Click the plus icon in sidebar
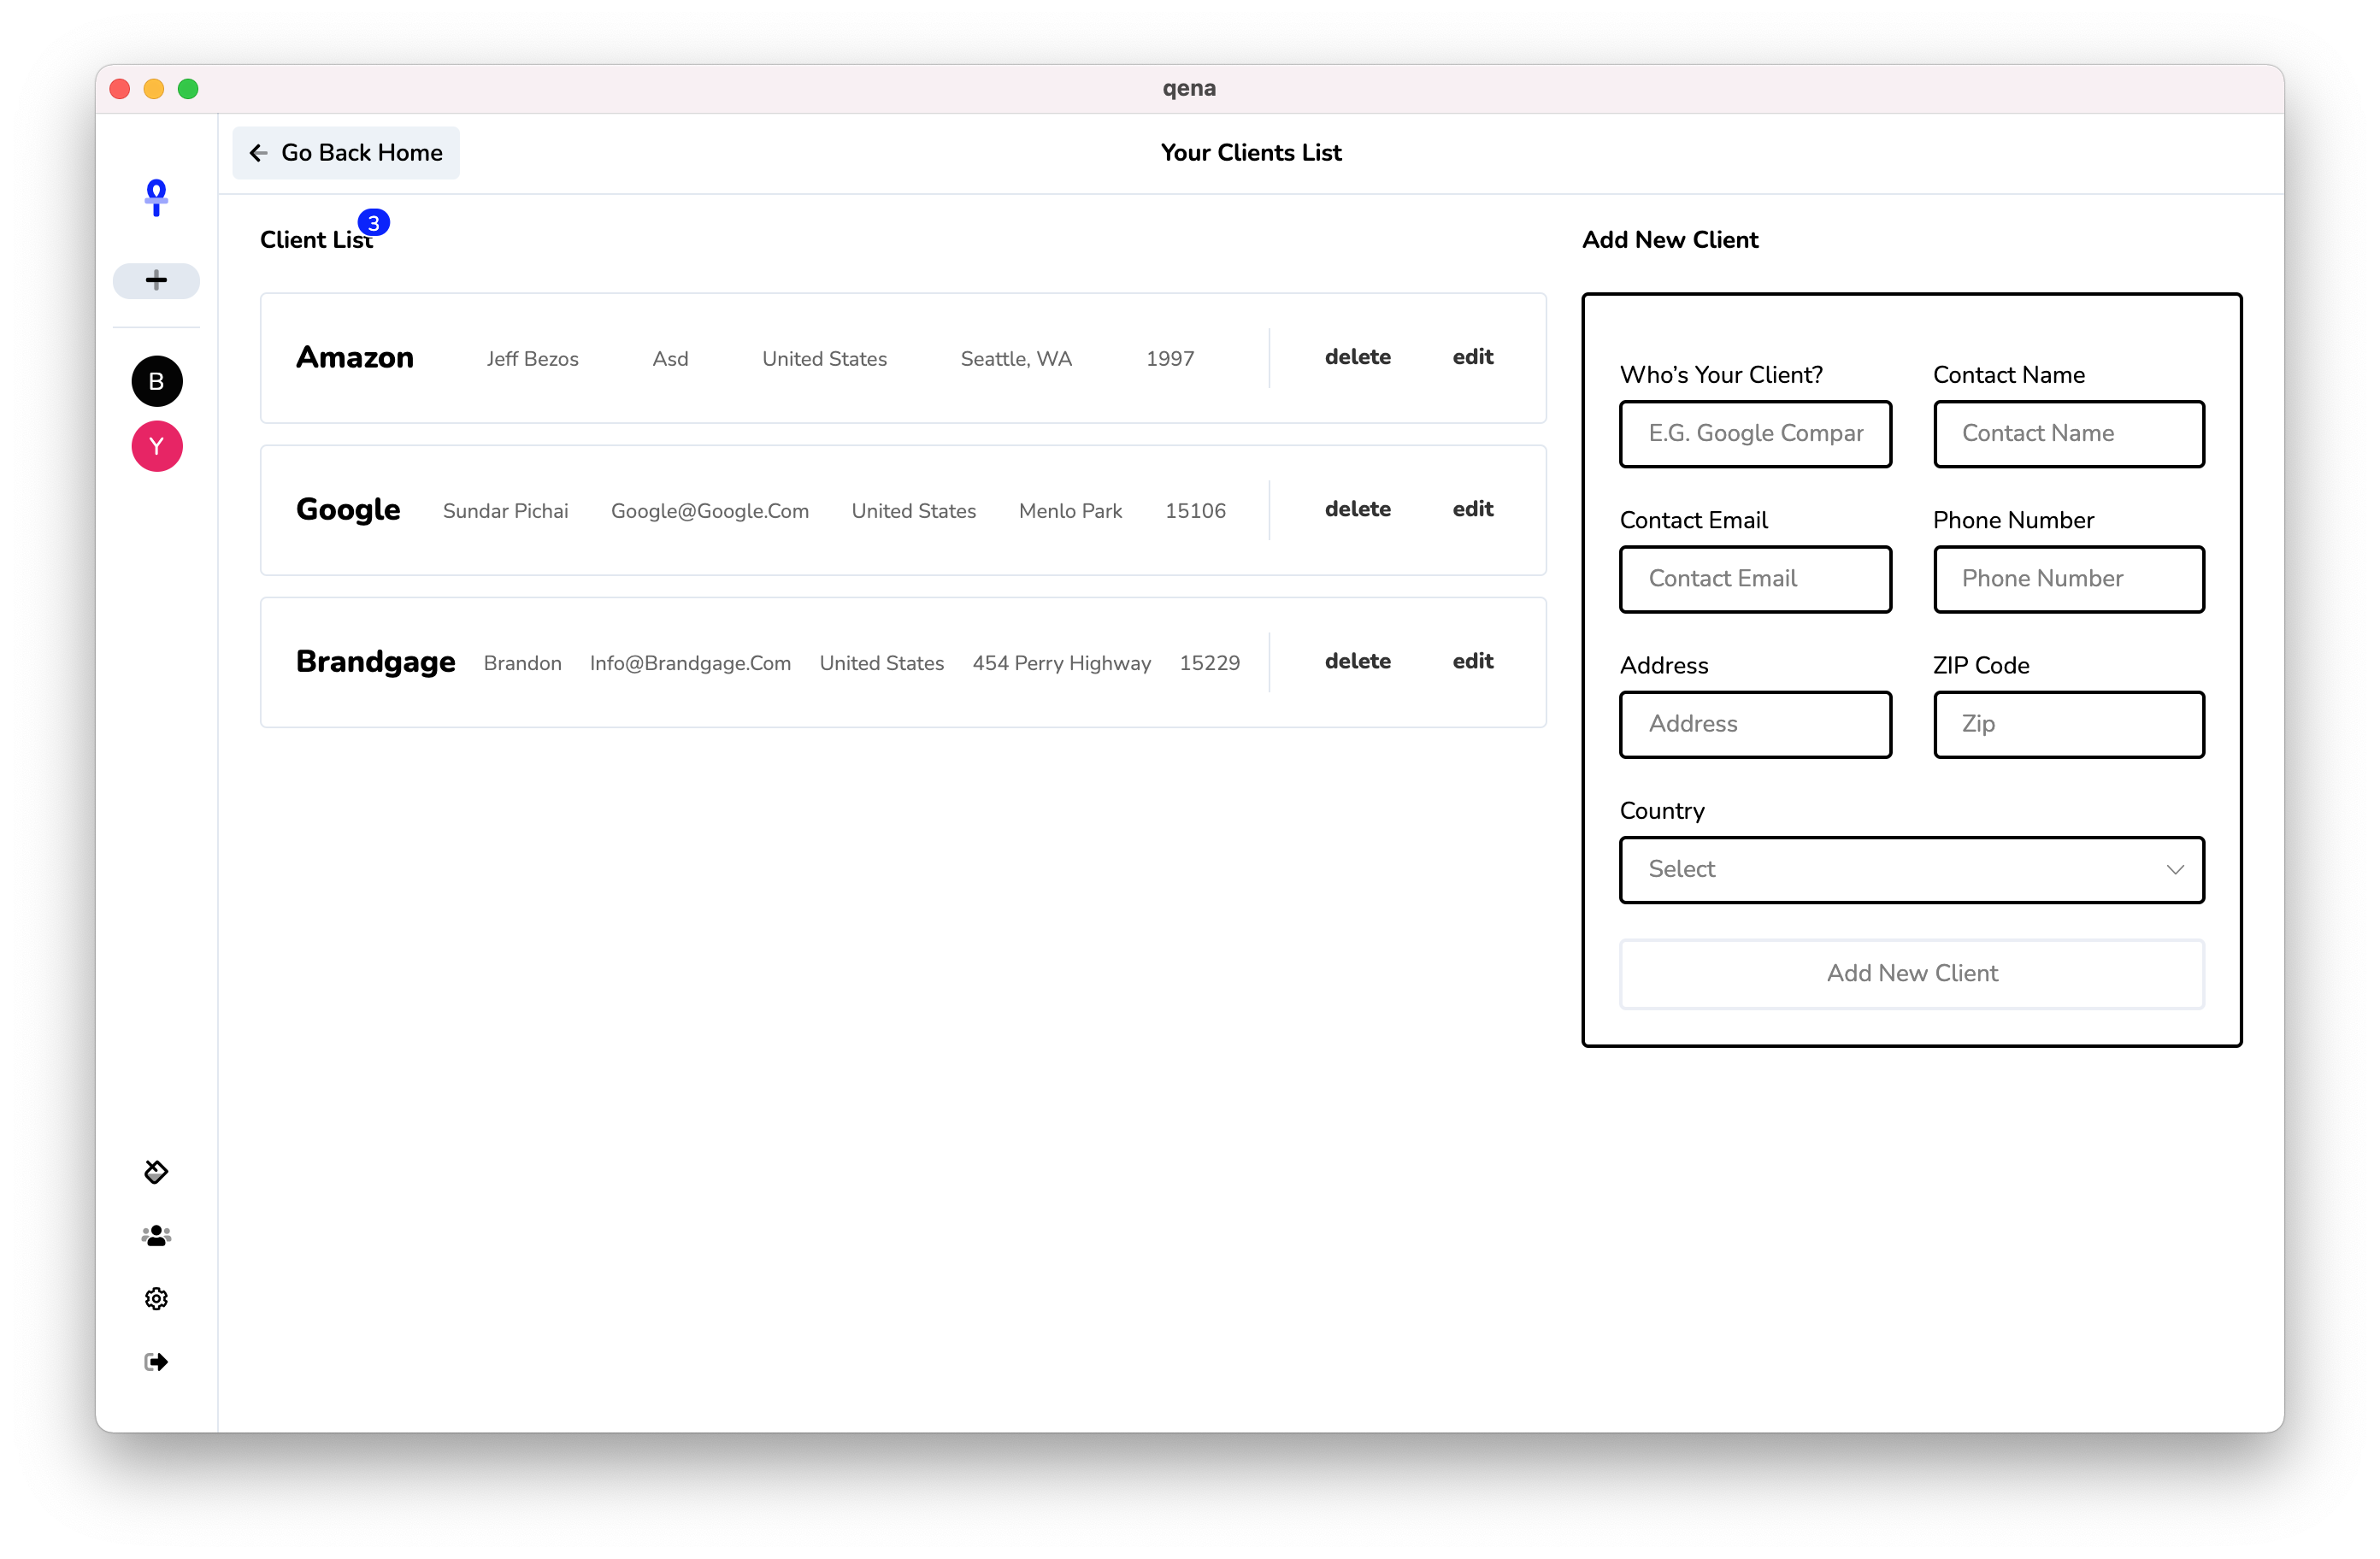 pos(156,280)
